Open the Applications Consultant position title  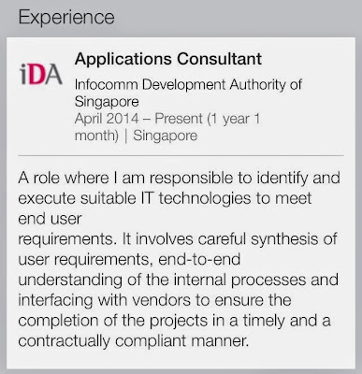[x=168, y=59]
